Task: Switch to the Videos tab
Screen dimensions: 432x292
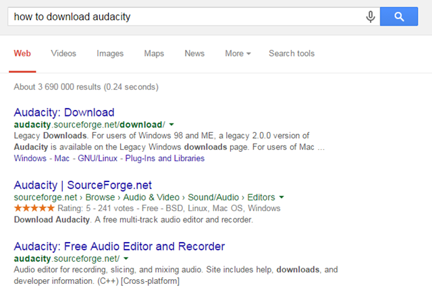Action: pos(63,53)
